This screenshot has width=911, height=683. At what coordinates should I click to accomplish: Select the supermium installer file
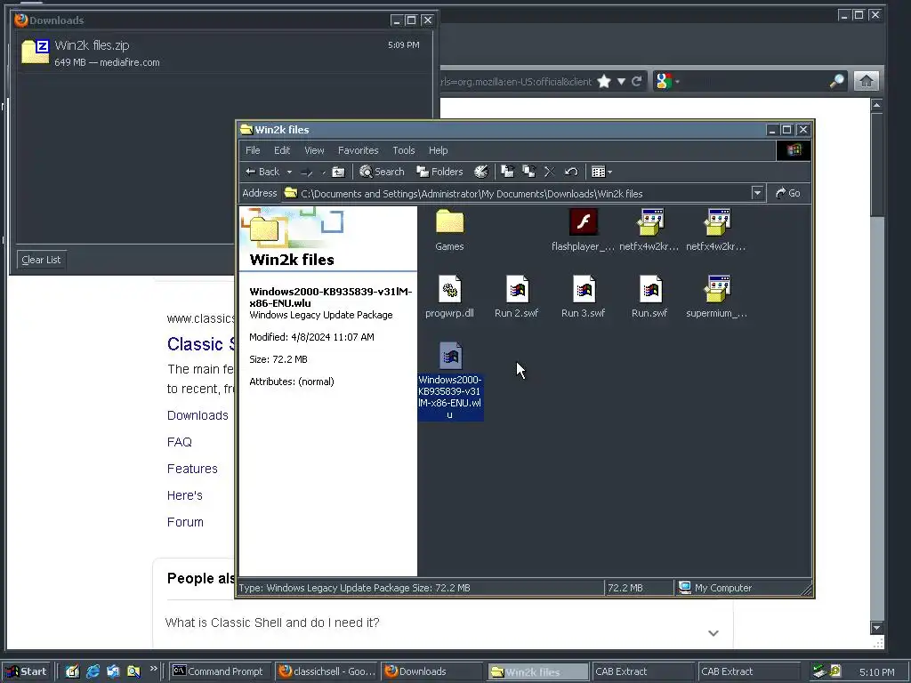pos(716,297)
